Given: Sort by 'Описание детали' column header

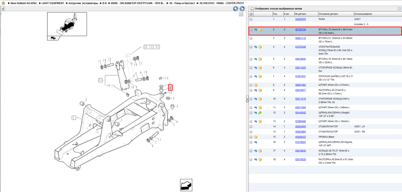Looking at the screenshot, I should (336, 14).
